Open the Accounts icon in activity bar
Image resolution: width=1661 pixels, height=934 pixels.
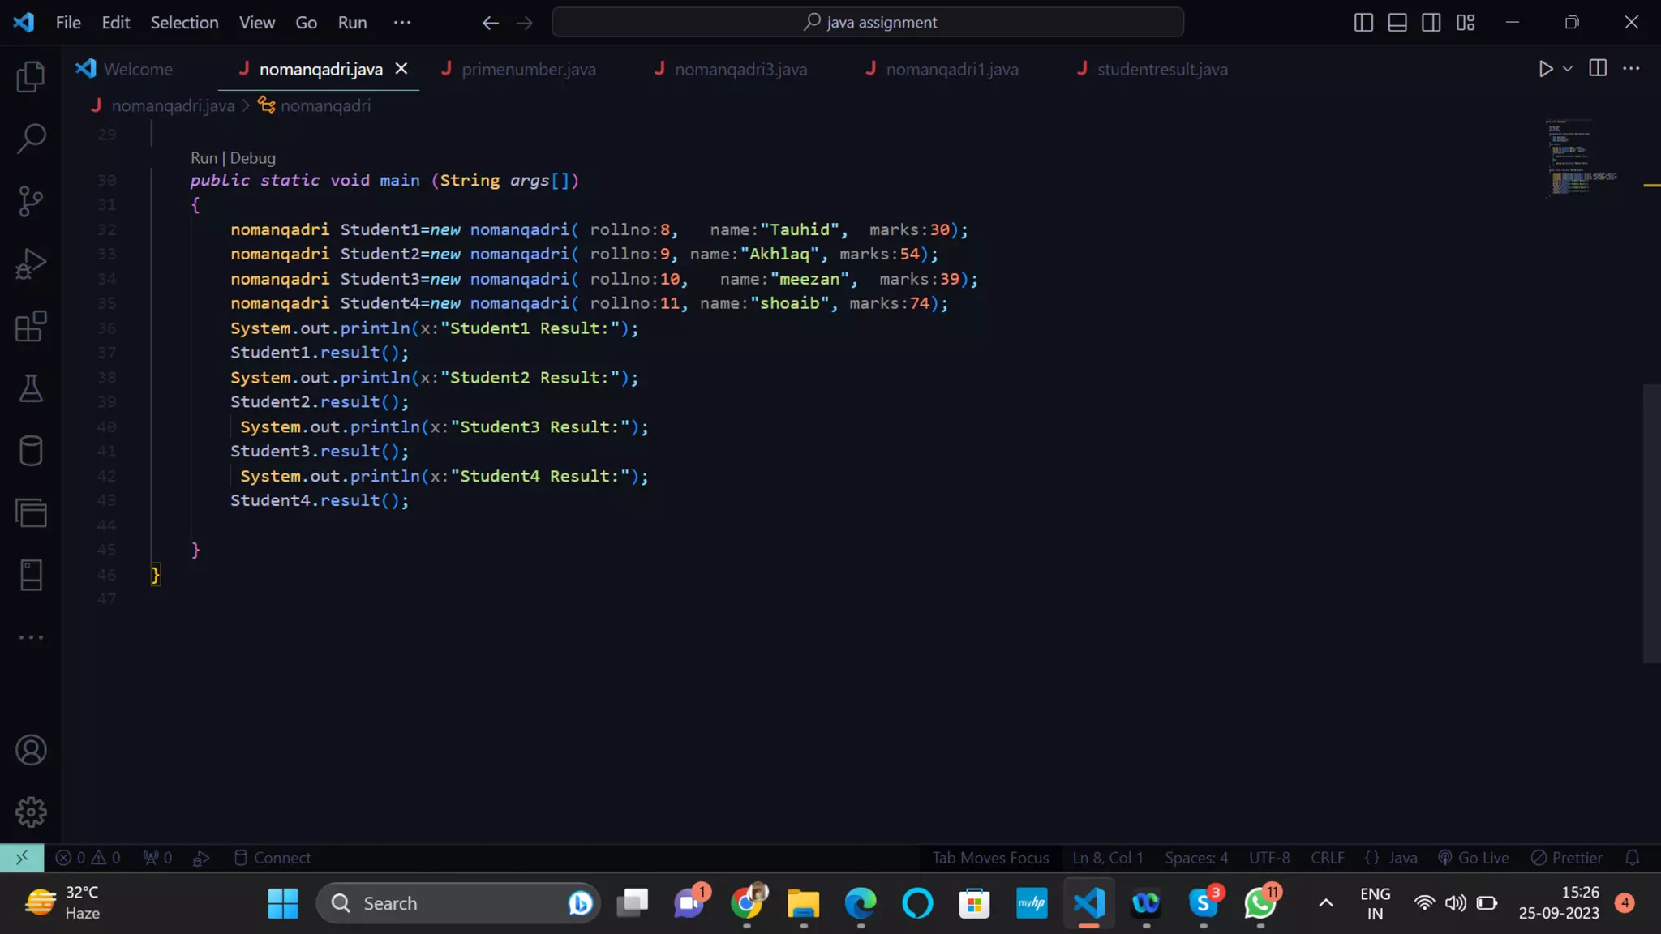tap(31, 750)
